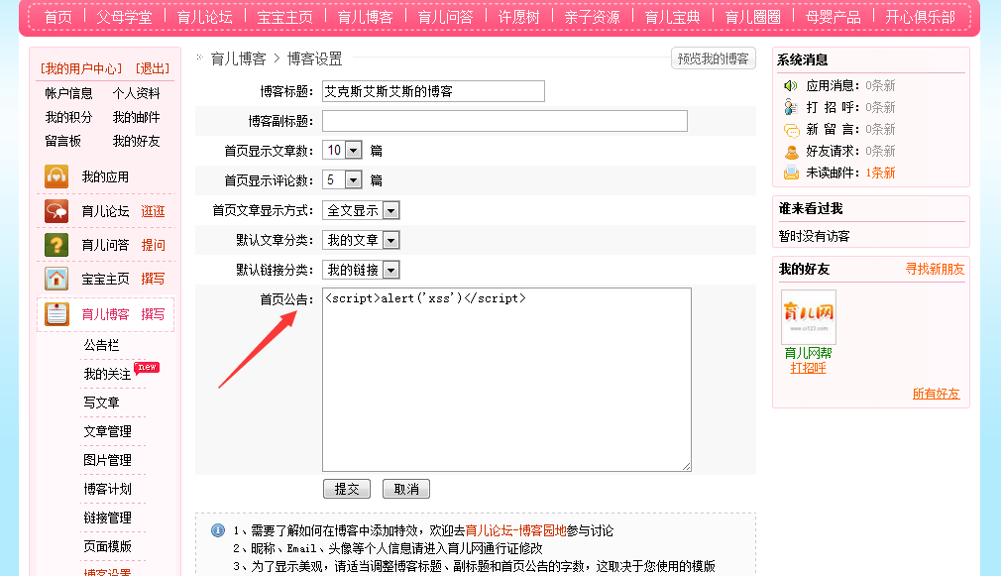
Task: Click the 我的应用 headphone icon
Action: pyautogui.click(x=56, y=176)
